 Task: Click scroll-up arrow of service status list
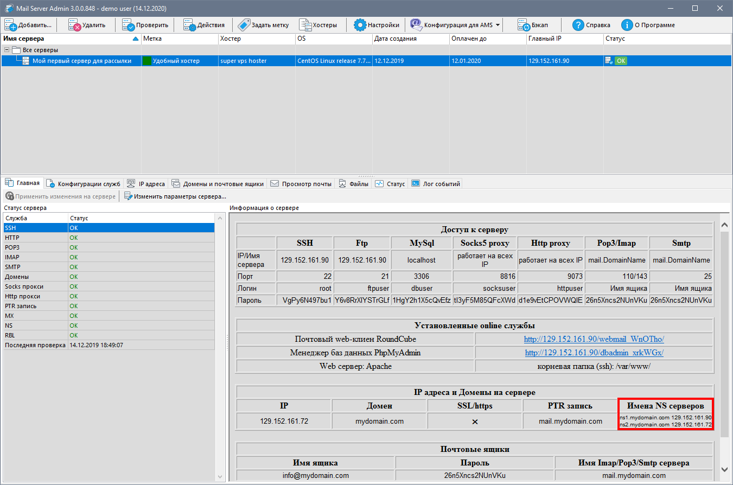220,218
